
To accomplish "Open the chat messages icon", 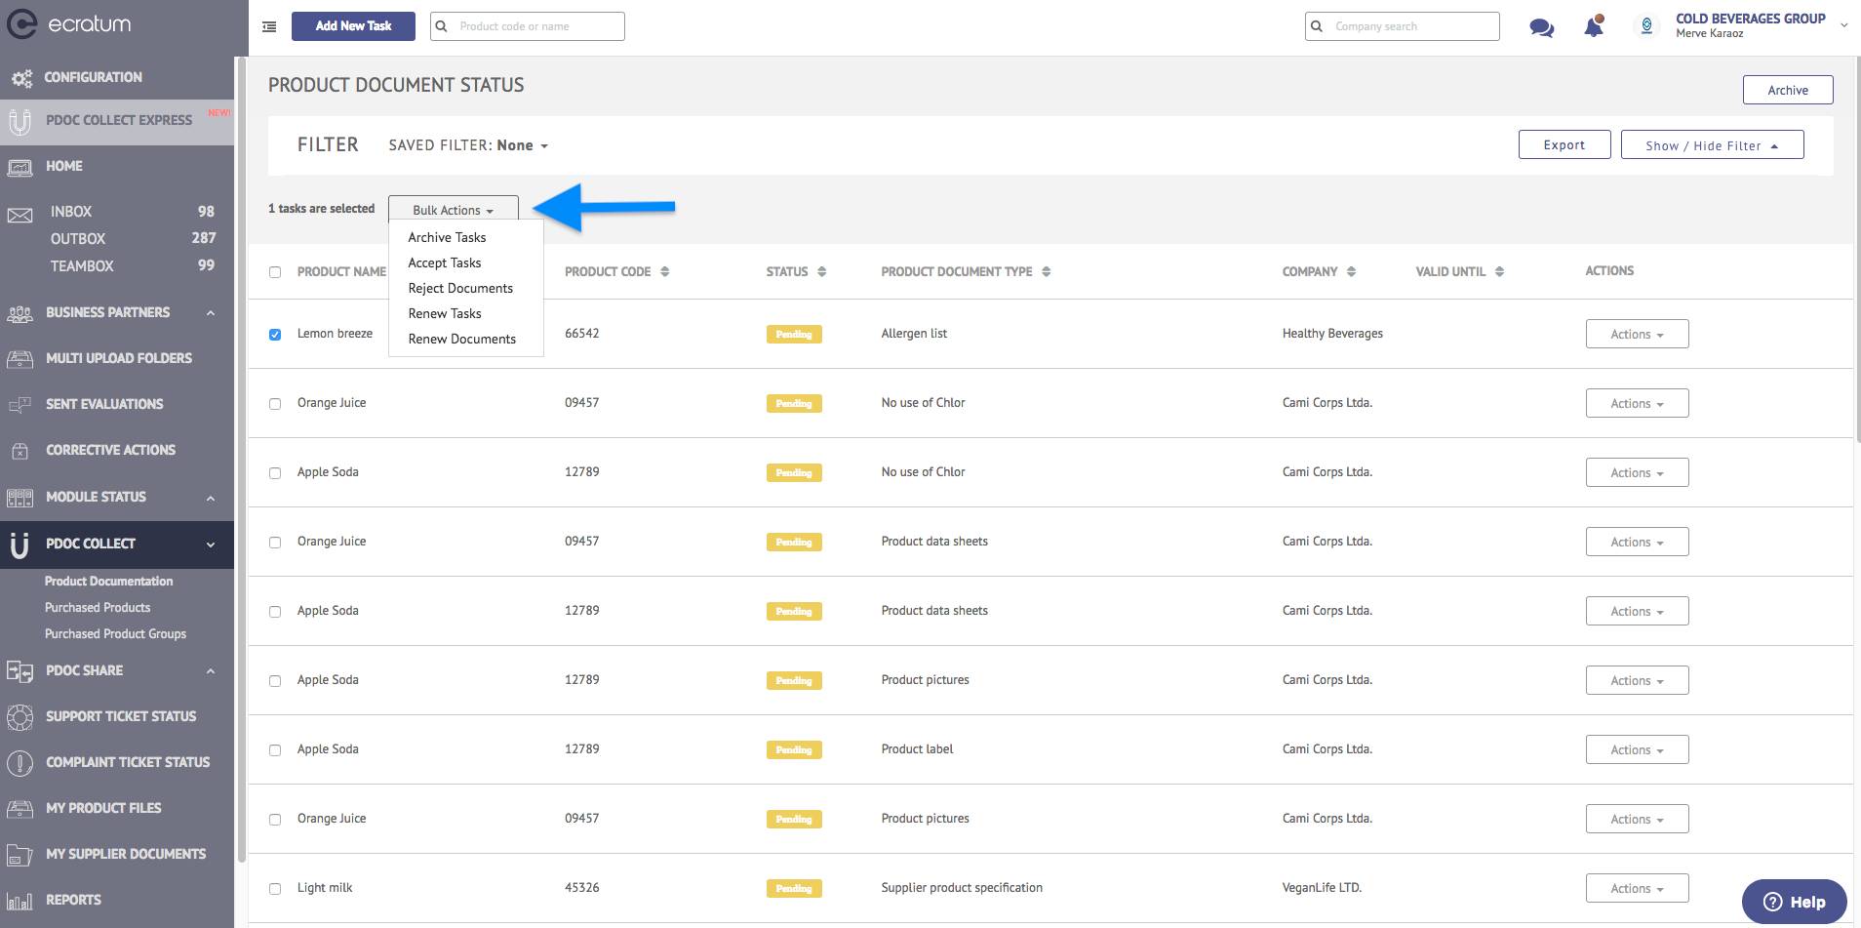I will [x=1542, y=27].
